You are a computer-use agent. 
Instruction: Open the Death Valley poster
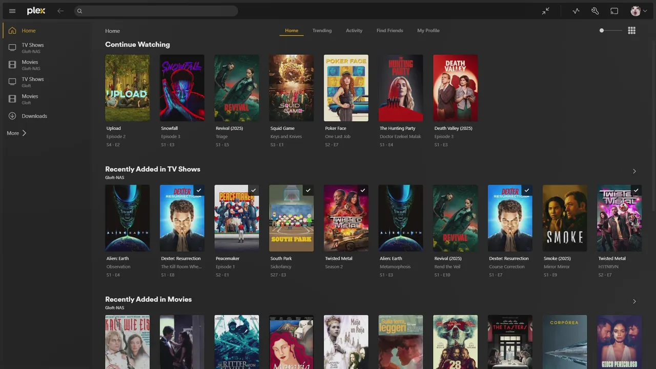click(456, 88)
